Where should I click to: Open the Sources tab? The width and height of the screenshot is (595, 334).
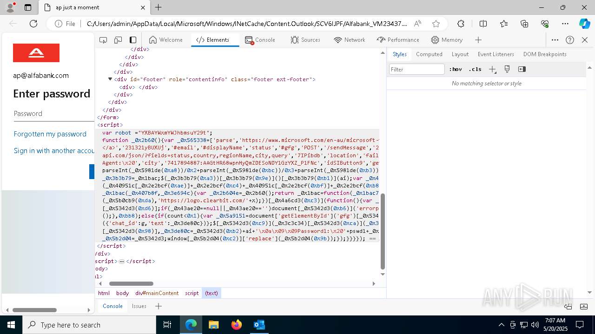click(305, 40)
